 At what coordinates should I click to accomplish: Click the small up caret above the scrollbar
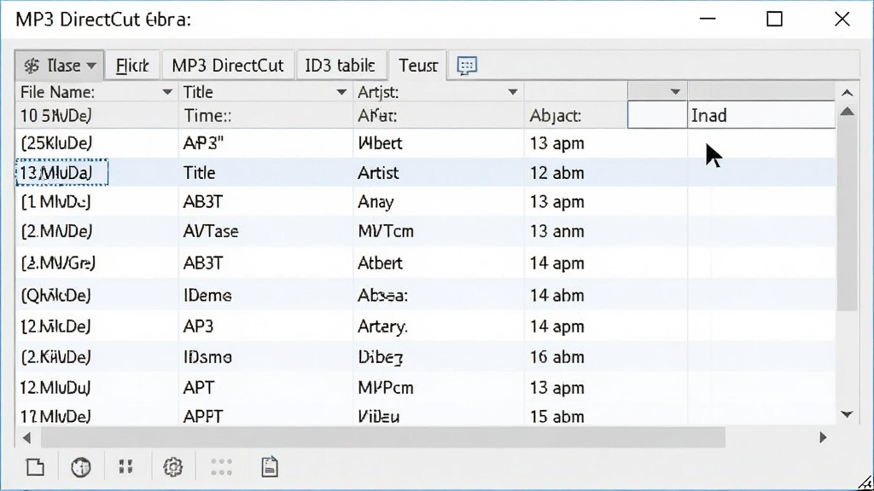(848, 92)
